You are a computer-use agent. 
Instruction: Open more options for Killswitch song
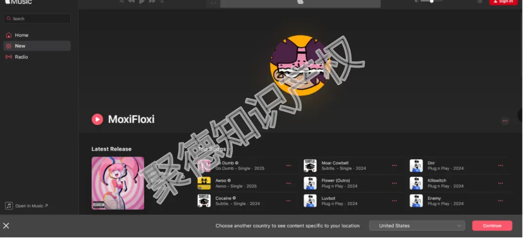pos(501,184)
